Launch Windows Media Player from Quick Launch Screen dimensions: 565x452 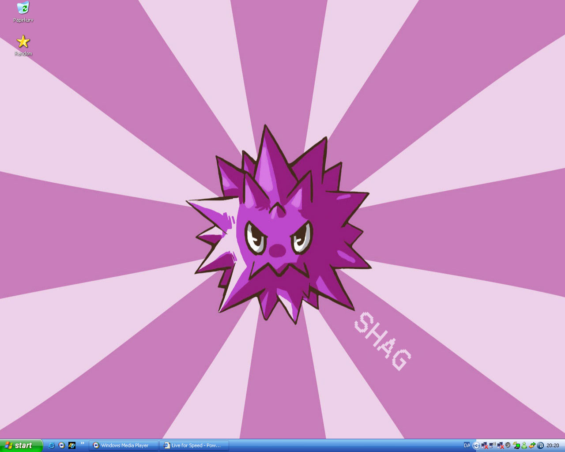(62, 445)
